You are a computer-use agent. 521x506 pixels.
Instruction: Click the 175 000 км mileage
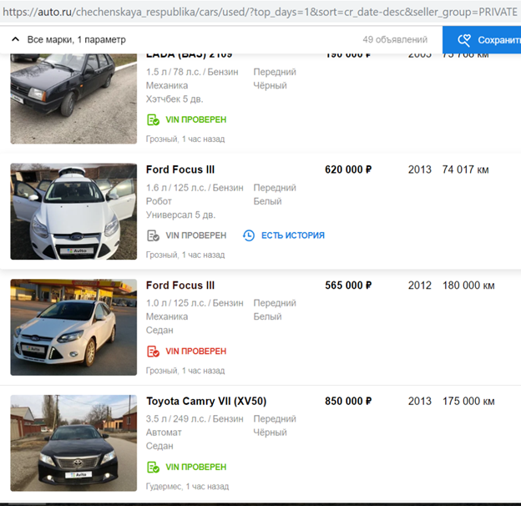[468, 402]
